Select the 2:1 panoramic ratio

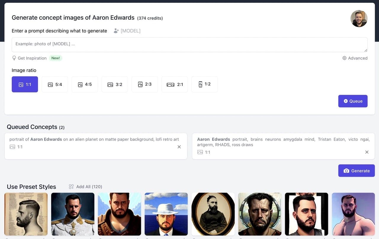click(x=175, y=84)
